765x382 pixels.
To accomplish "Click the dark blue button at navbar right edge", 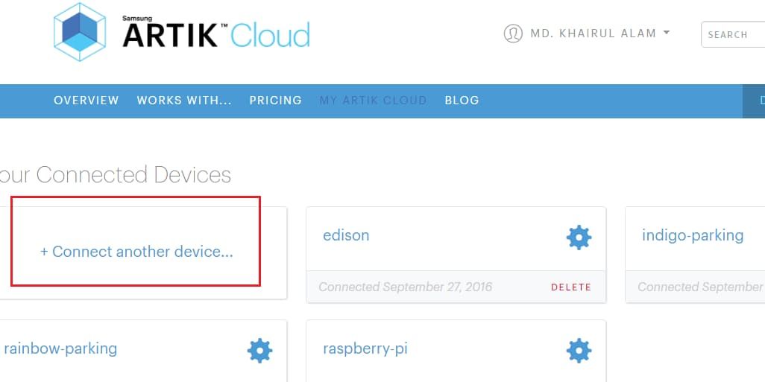I will (x=754, y=101).
